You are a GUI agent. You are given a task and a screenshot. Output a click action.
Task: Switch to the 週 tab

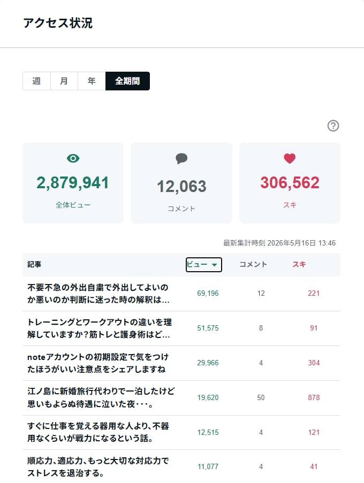tap(36, 81)
